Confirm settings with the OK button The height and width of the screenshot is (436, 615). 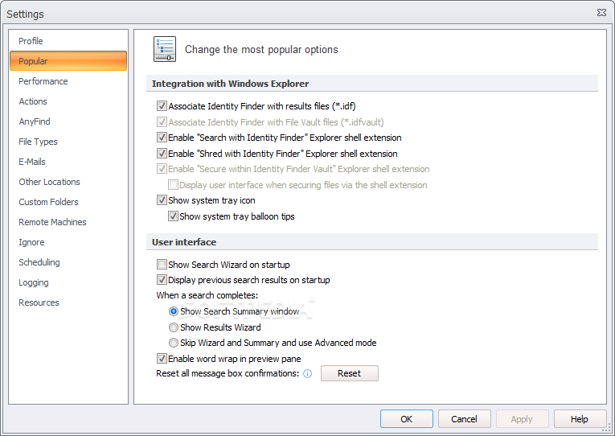(406, 419)
